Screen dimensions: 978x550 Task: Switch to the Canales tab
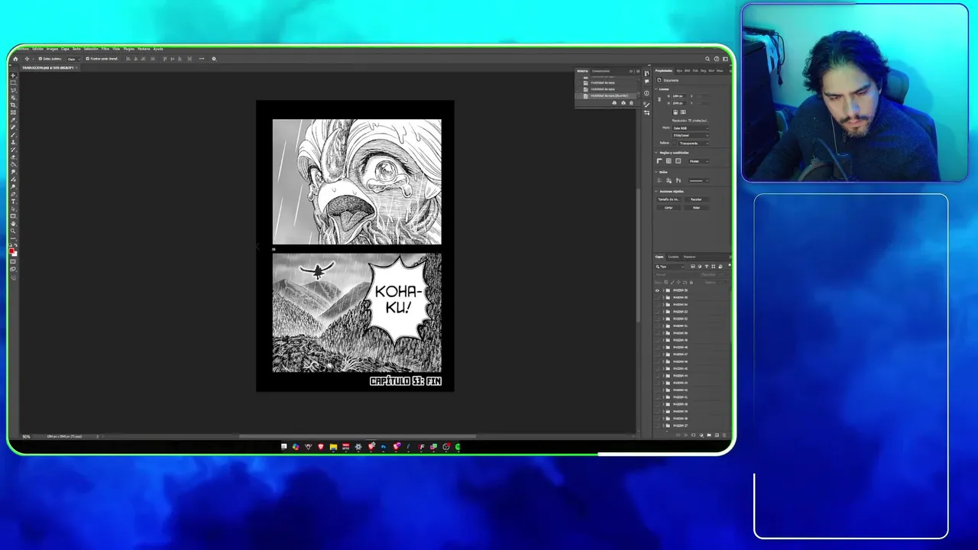click(x=673, y=257)
